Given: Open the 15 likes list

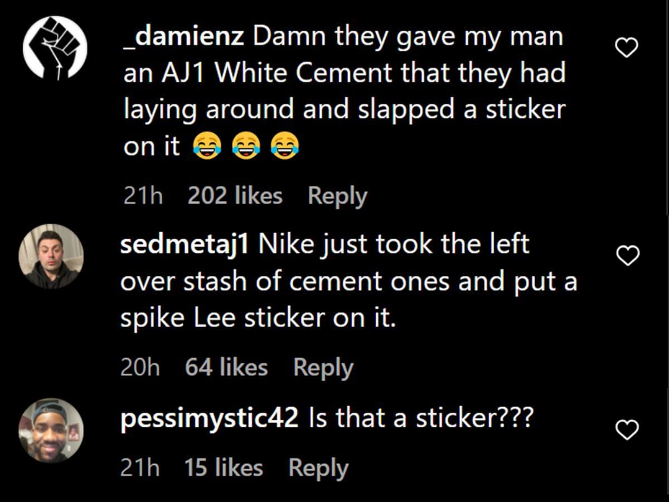Looking at the screenshot, I should coord(224,468).
